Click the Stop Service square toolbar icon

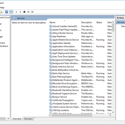click(24, 12)
